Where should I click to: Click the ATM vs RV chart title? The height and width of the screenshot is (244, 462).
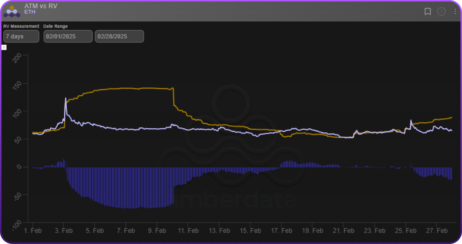(x=41, y=6)
